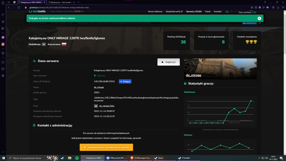The height and width of the screenshot is (161, 286).
Task: Open GX Corner gamepad tab icon
Action: tap(9, 2)
